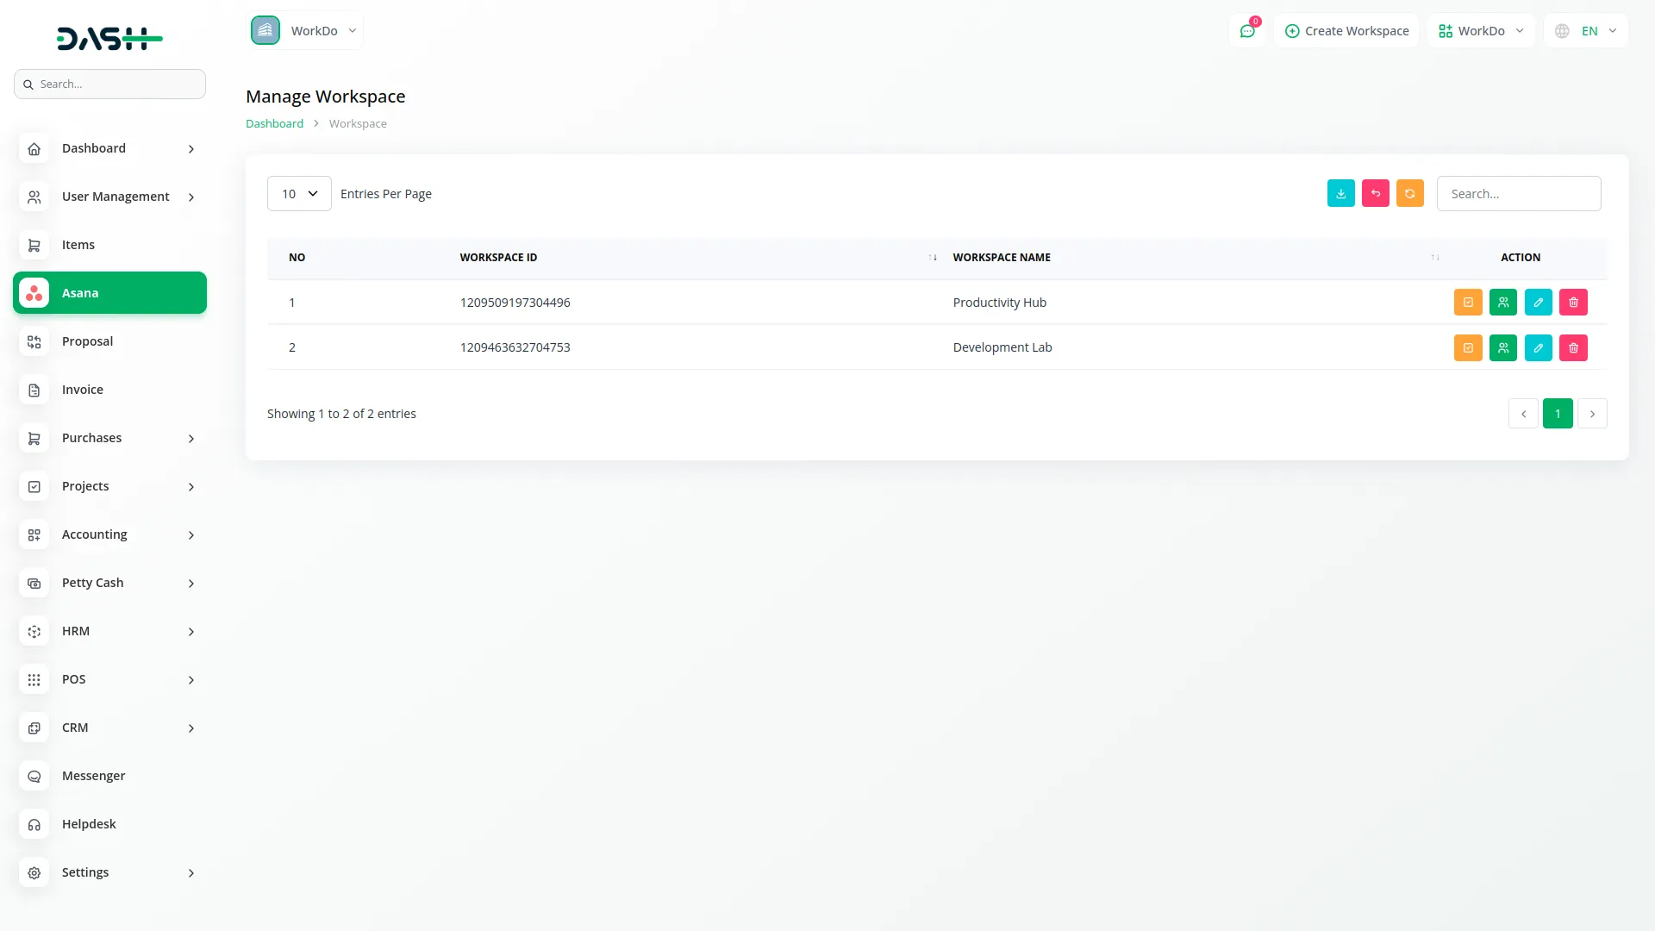Click the orange sync/refresh icon above the table

coord(1409,193)
